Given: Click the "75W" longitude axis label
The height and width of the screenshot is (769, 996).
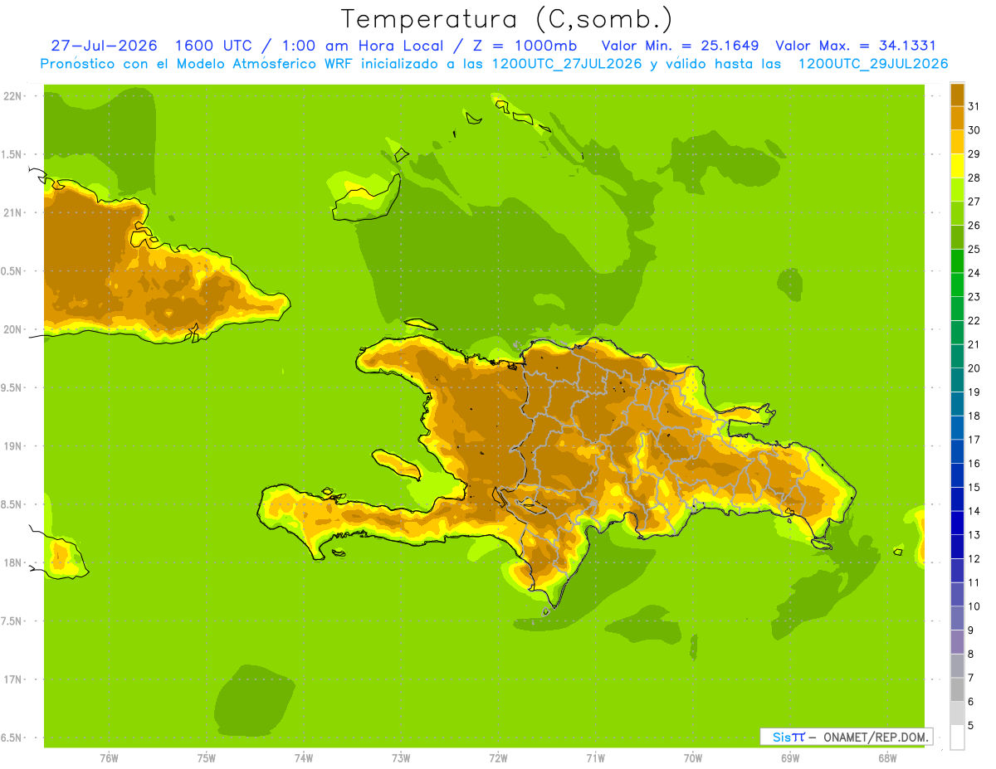Looking at the screenshot, I should pyautogui.click(x=207, y=757).
